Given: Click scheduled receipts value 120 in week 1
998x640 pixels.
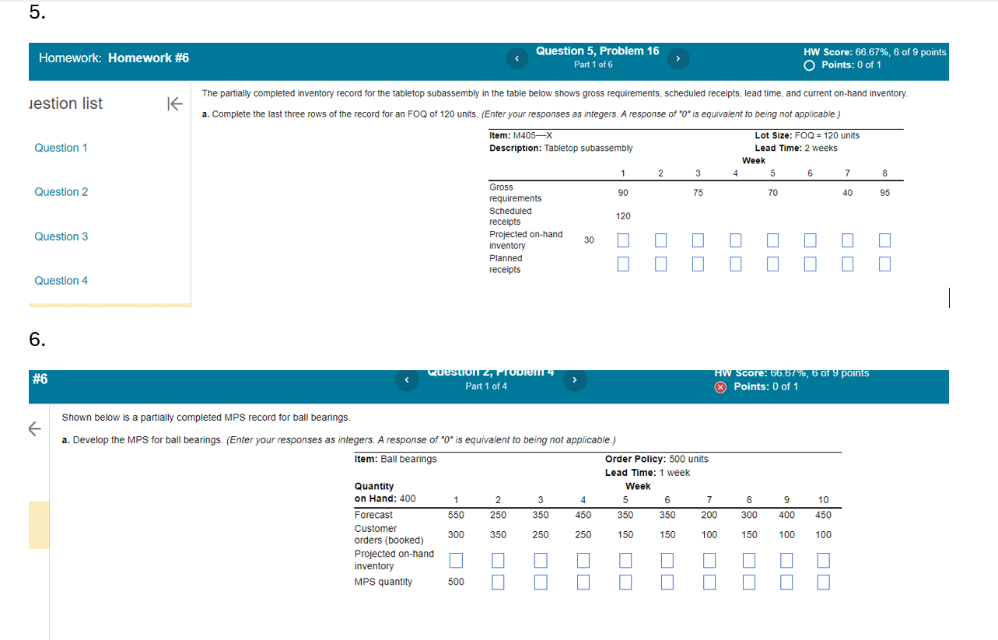Looking at the screenshot, I should pyautogui.click(x=623, y=216).
